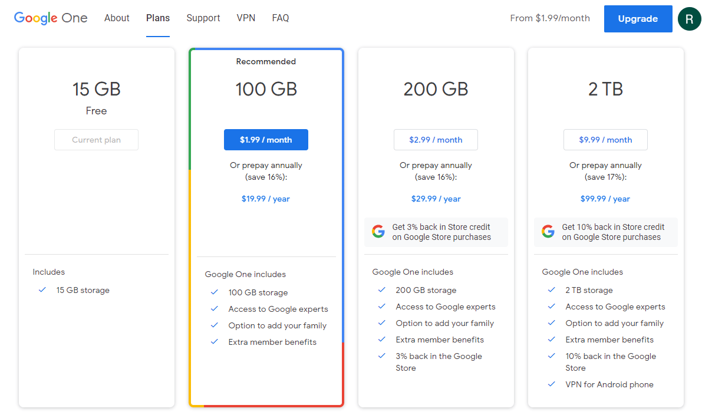Click the checkmark beside VPN for Android phone
702x415 pixels.
coord(551,384)
